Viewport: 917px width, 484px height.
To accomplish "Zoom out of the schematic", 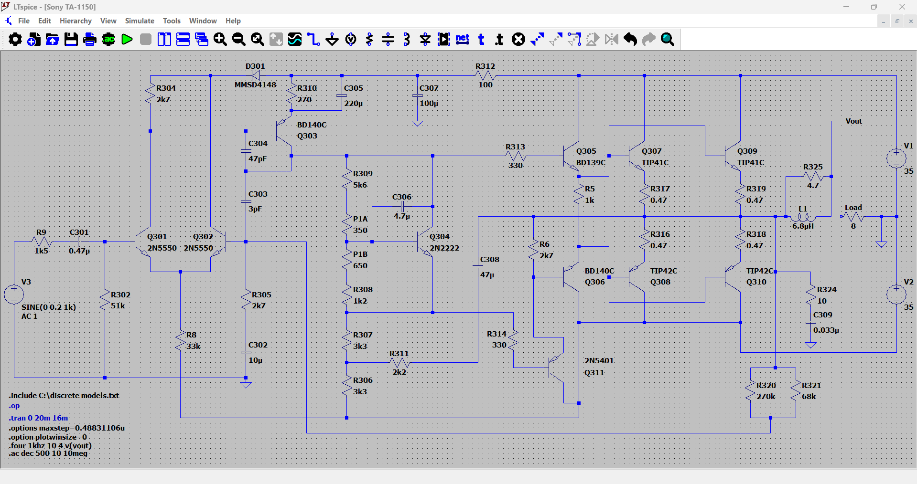I will click(x=239, y=39).
